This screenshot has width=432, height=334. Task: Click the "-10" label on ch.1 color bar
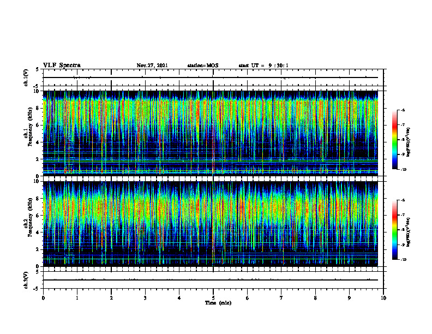pos(403,170)
